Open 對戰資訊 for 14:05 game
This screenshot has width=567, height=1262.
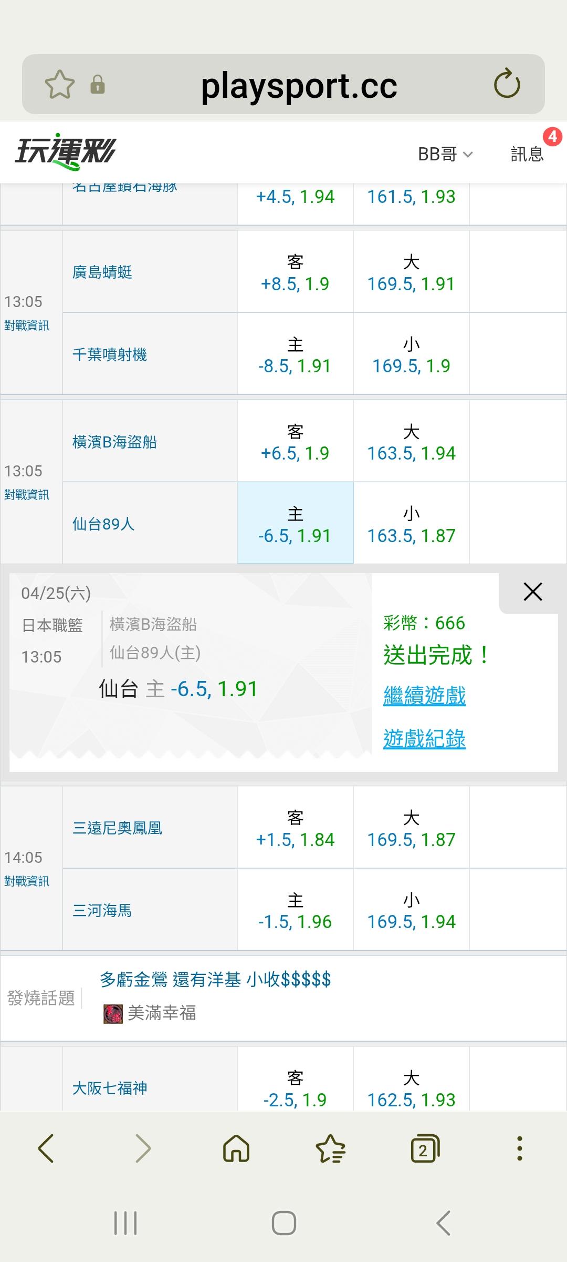(27, 881)
